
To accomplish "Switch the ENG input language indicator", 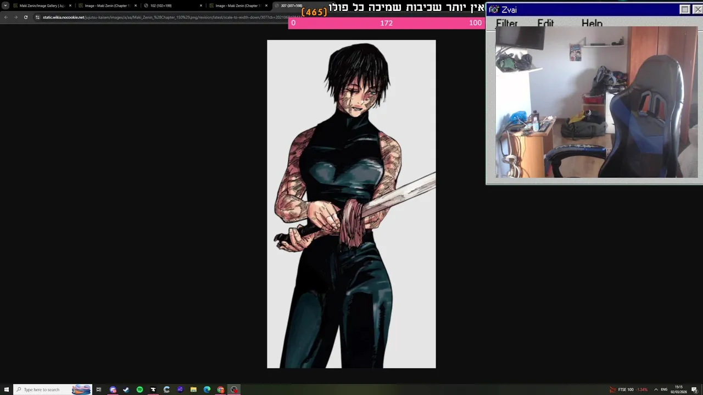I will tap(664, 390).
